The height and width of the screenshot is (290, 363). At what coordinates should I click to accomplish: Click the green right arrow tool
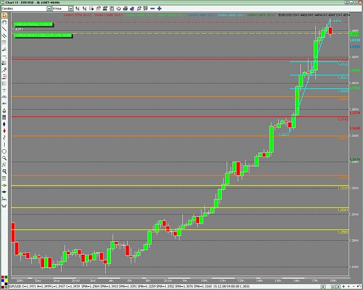(x=4, y=192)
